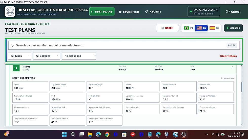Click the Inlet 380 kPa card
This screenshot has height=139, width=248.
point(67,98)
